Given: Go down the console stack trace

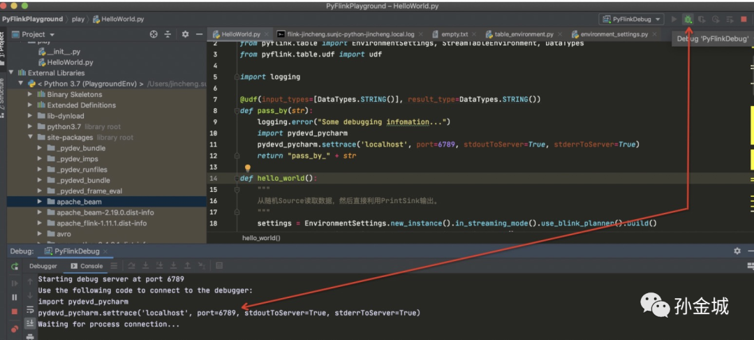Looking at the screenshot, I should tap(30, 295).
